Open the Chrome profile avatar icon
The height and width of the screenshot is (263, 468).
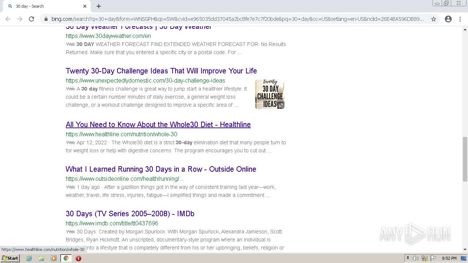pos(448,19)
